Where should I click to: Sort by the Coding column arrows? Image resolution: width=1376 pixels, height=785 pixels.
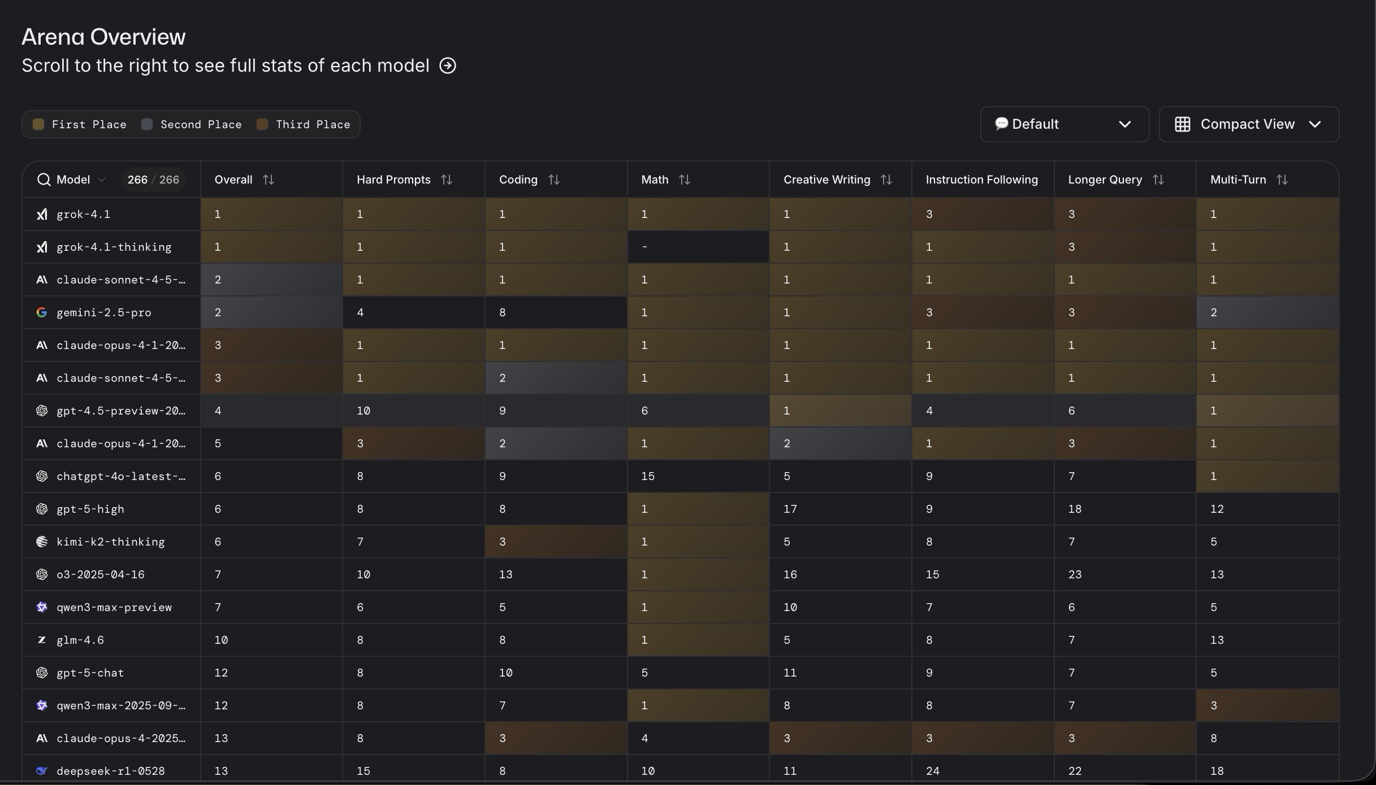pos(554,180)
